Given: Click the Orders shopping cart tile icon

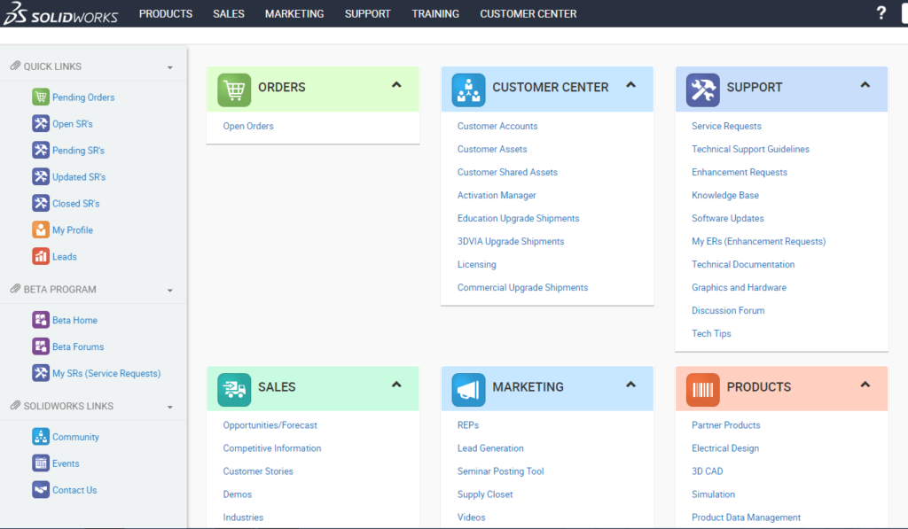Looking at the screenshot, I should pos(234,89).
